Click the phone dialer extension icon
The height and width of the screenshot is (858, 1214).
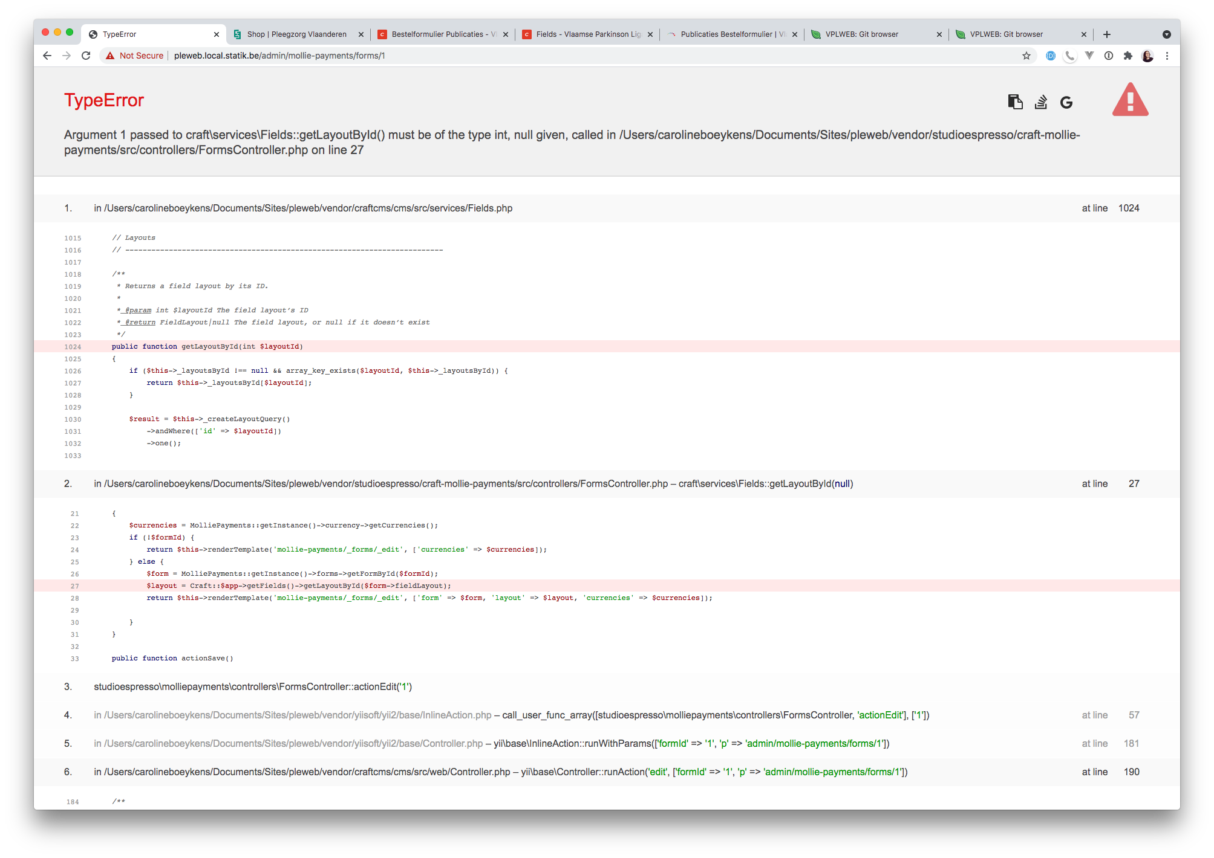[1069, 55]
